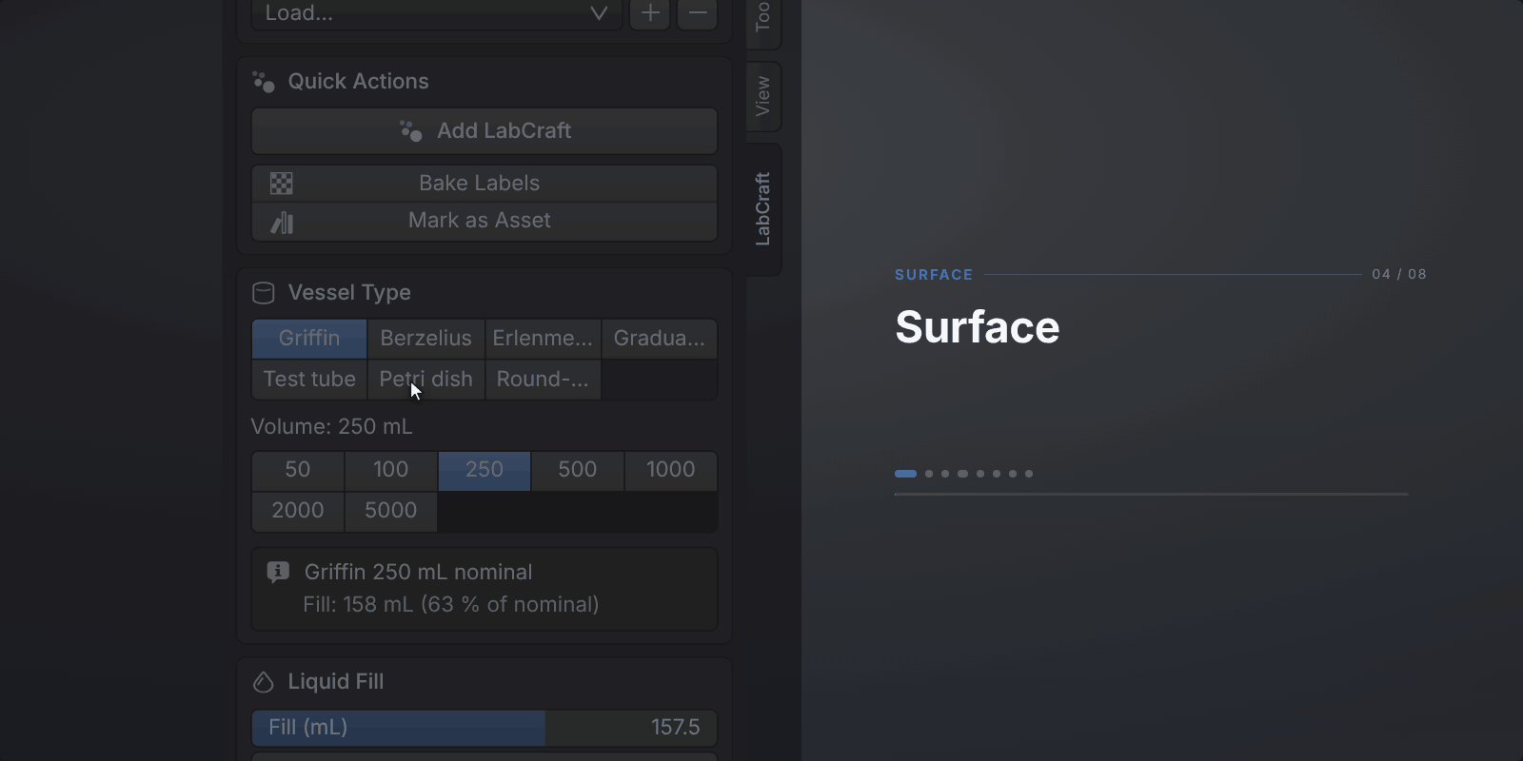The width and height of the screenshot is (1523, 761).
Task: Set volume to 5000 mL
Action: (x=391, y=511)
